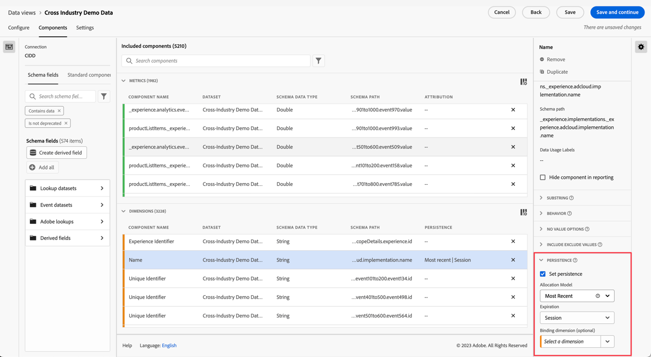Expand the Event datasets folder

pyautogui.click(x=67, y=205)
